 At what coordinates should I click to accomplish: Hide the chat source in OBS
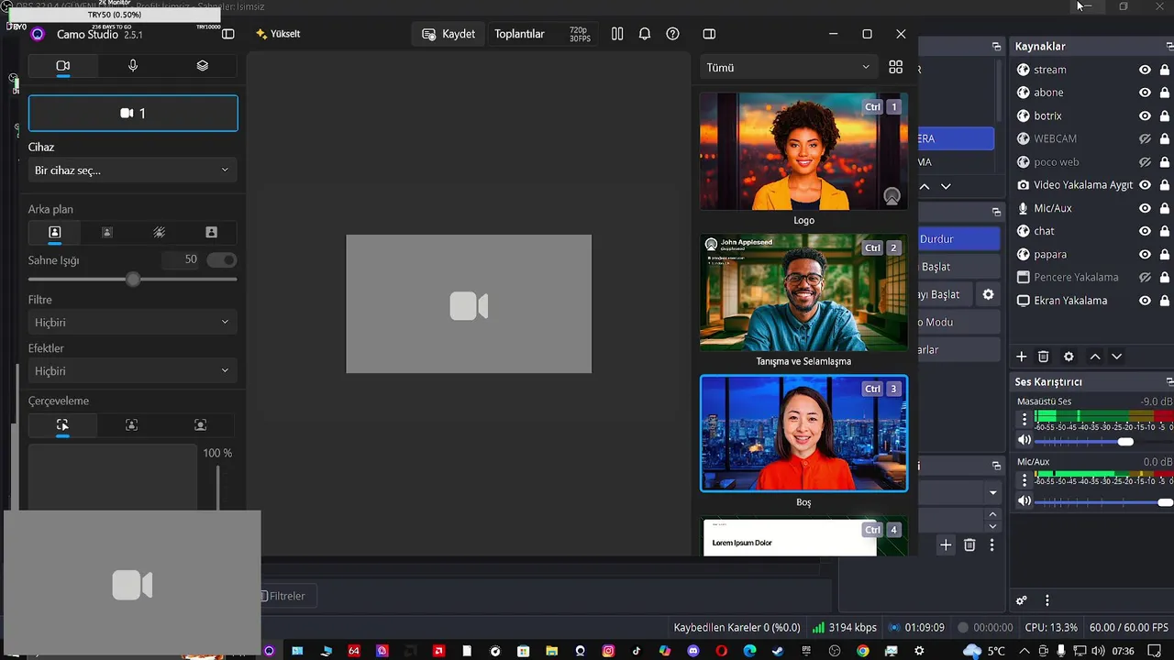click(x=1145, y=231)
